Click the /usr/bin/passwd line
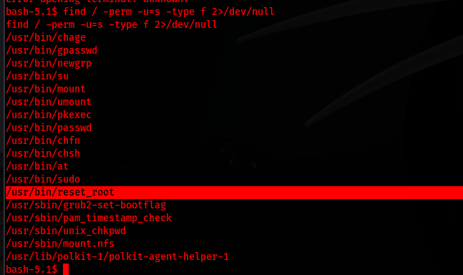The image size is (463, 275). (49, 128)
